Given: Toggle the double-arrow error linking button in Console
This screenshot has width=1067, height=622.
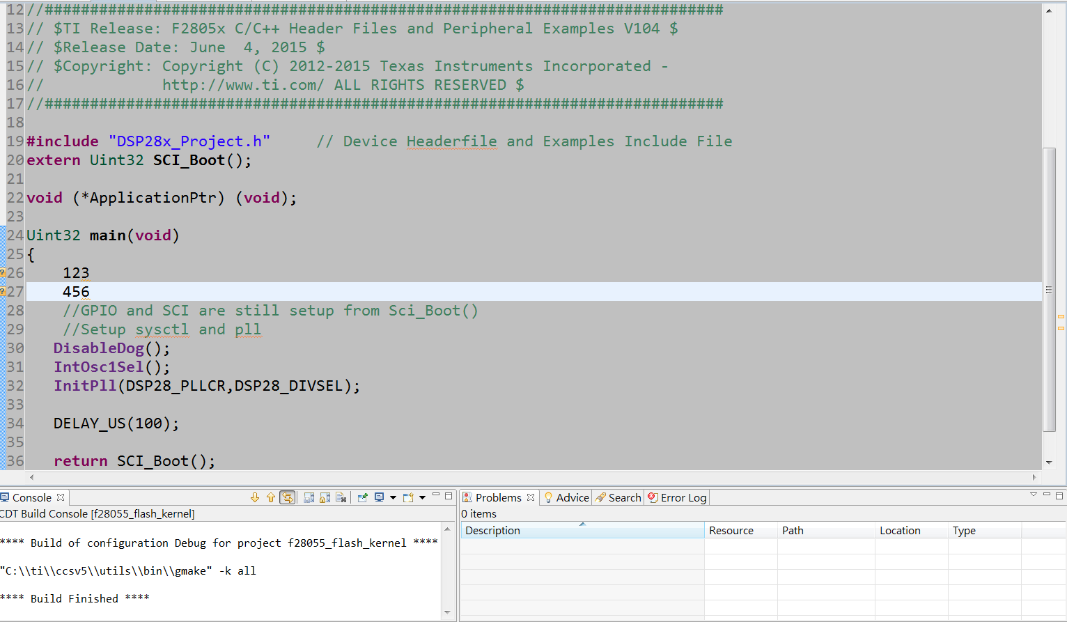Looking at the screenshot, I should [x=287, y=497].
